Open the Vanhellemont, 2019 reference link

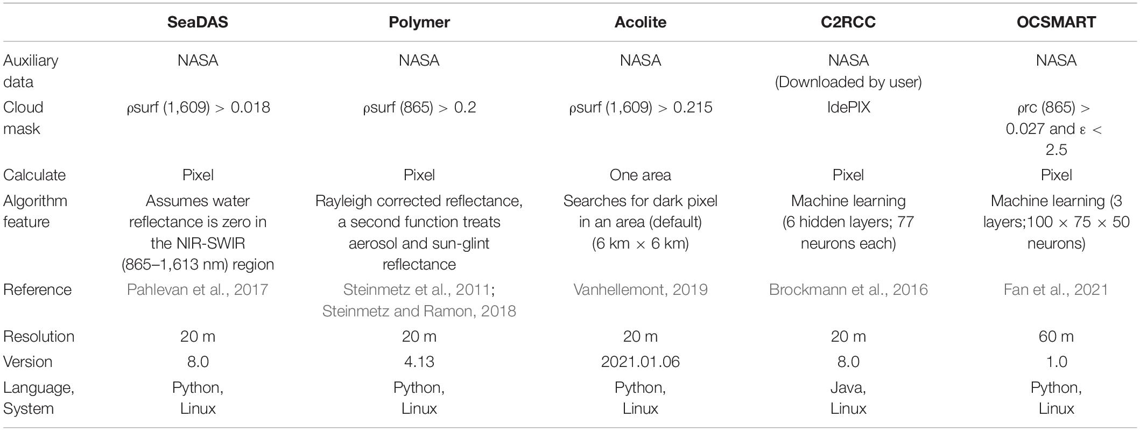pos(640,289)
